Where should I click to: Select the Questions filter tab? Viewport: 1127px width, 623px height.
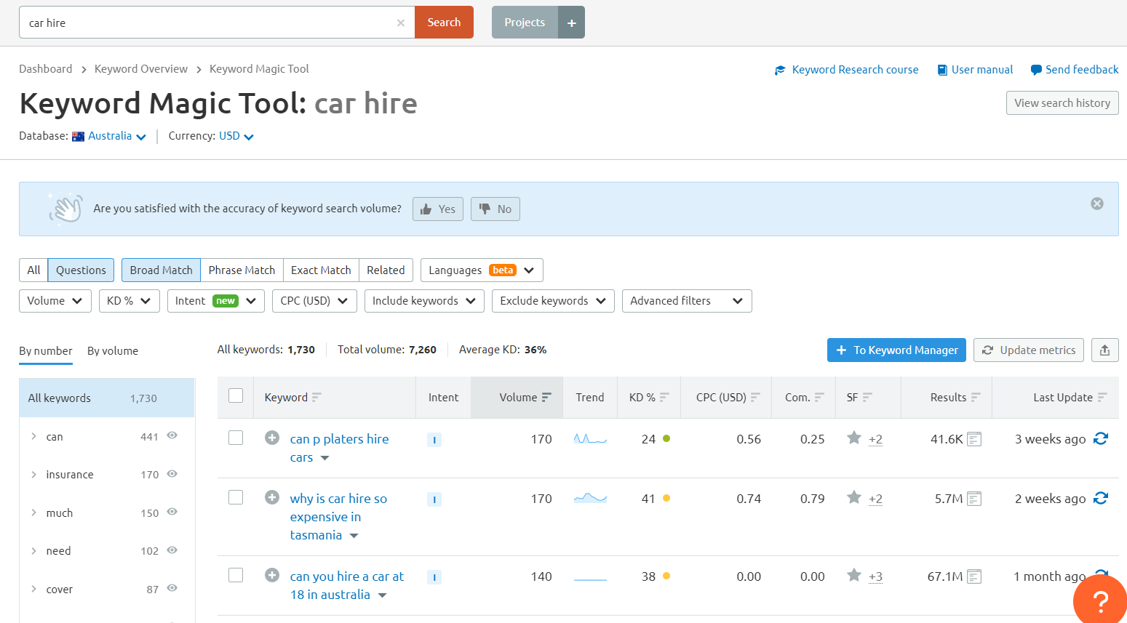coord(81,270)
